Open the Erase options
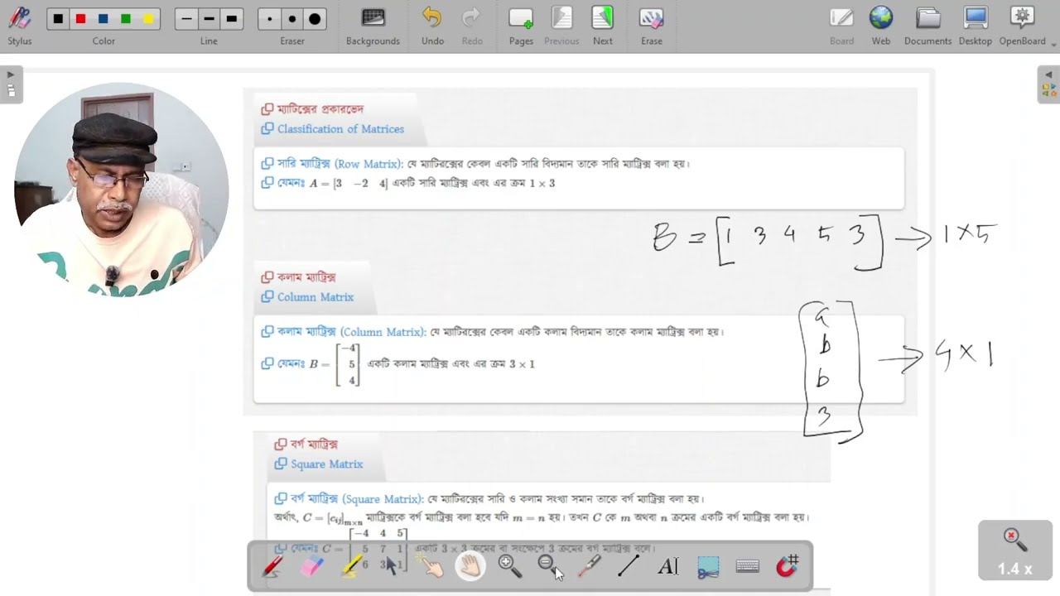 652,26
